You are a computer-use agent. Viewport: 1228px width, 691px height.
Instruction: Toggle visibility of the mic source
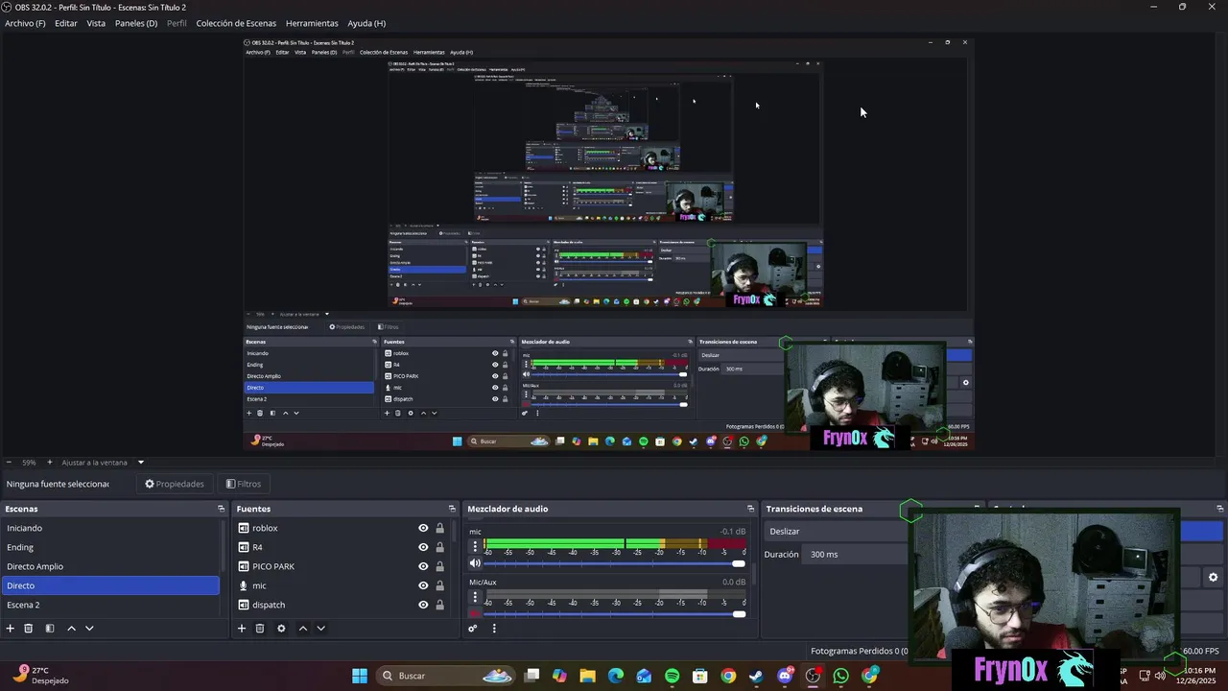click(x=423, y=585)
